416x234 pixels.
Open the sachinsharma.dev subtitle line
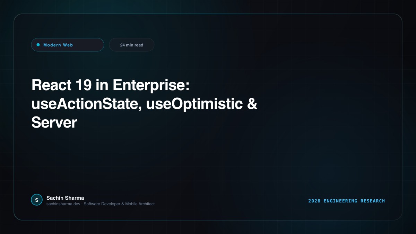click(x=101, y=204)
